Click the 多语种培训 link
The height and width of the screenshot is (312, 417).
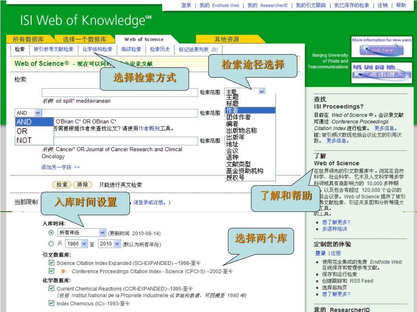(x=335, y=229)
